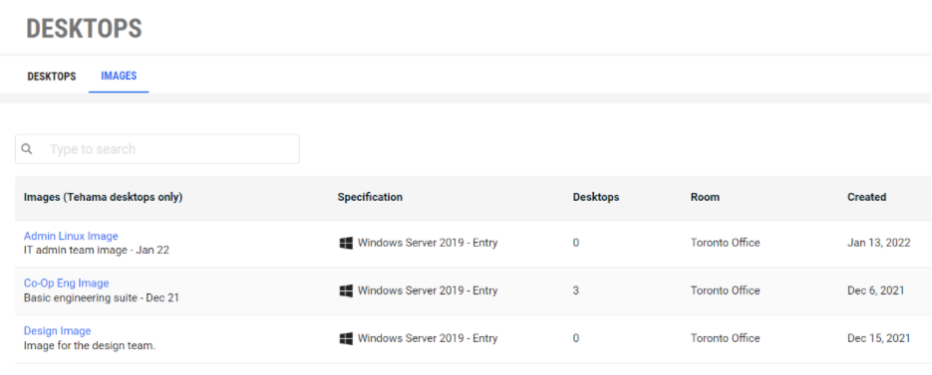Click the Created column header

(866, 197)
